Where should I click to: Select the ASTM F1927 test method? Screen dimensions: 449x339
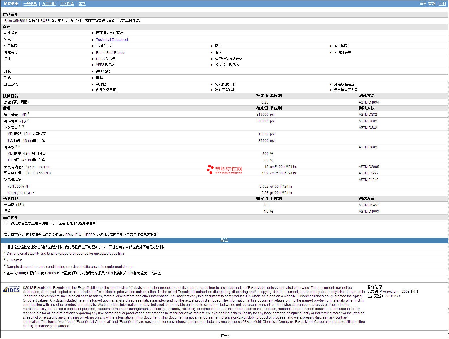point(369,173)
